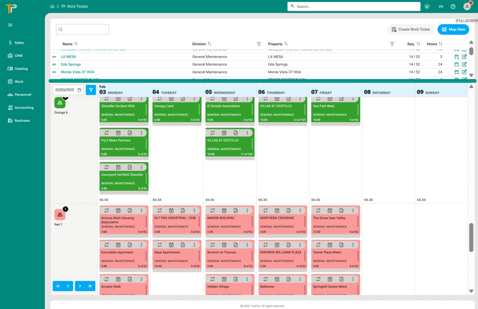Open the help question mark icon
This screenshot has width=478, height=309.
pos(453,7)
